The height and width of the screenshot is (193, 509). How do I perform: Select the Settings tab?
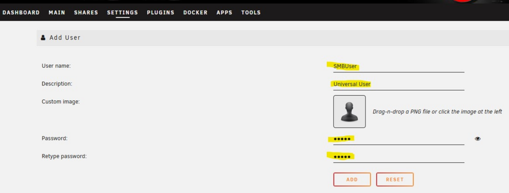[122, 13]
